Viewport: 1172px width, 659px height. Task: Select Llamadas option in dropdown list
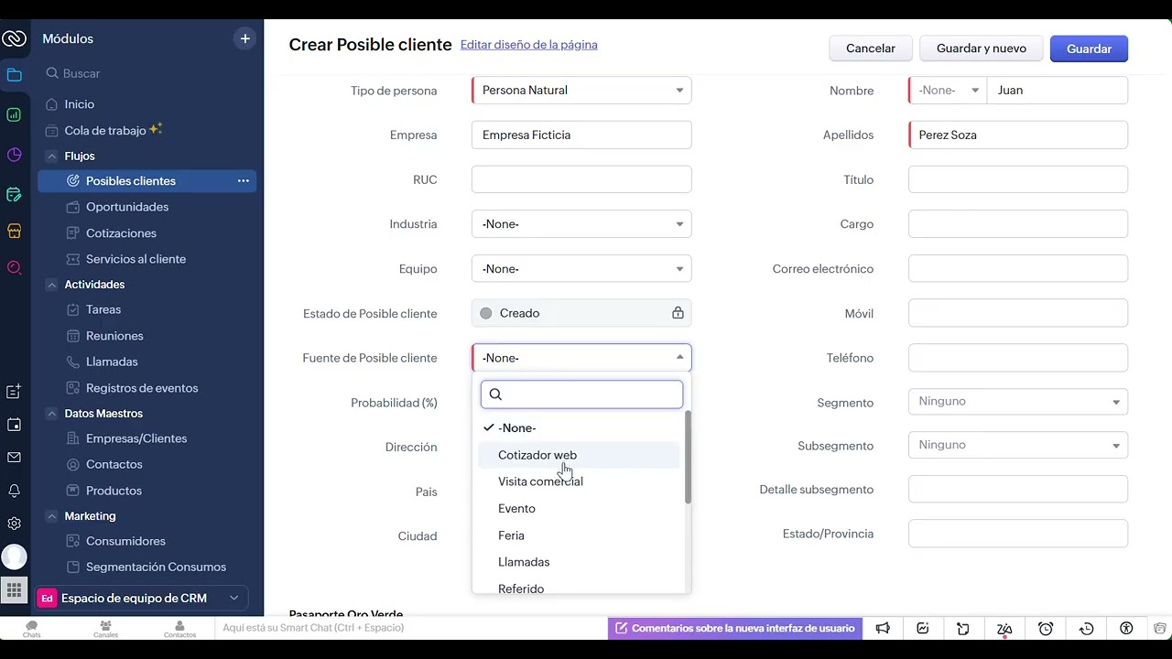(x=579, y=562)
